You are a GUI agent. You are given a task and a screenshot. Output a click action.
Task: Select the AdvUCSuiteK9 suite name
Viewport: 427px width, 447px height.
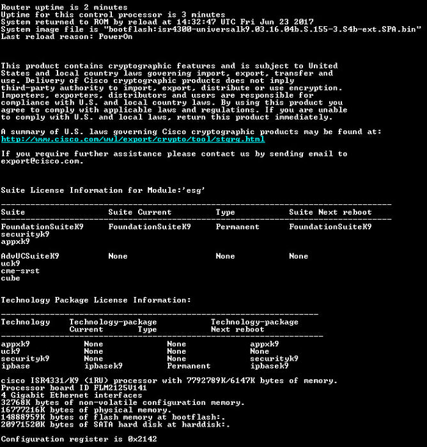point(30,256)
